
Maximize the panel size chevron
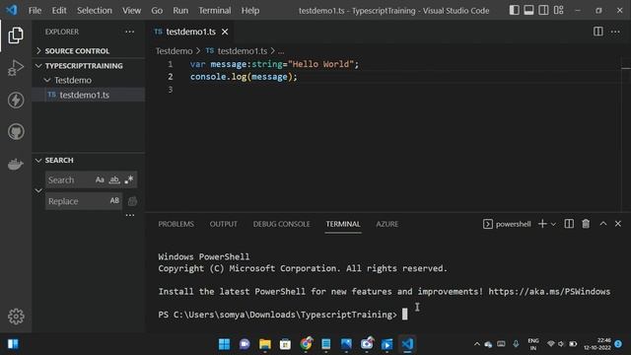(x=603, y=224)
